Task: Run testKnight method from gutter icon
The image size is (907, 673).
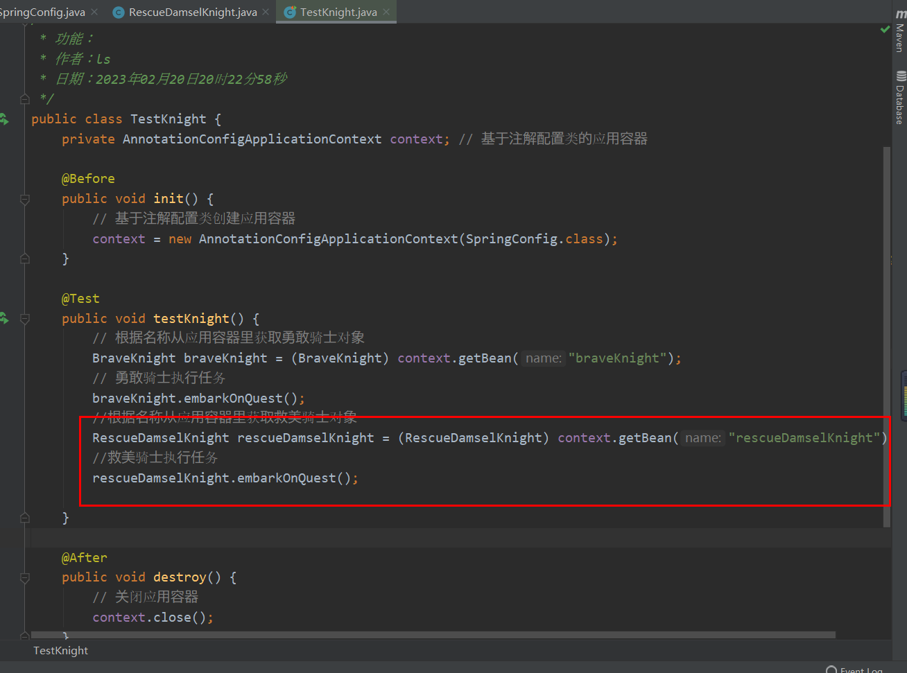Action: tap(4, 318)
